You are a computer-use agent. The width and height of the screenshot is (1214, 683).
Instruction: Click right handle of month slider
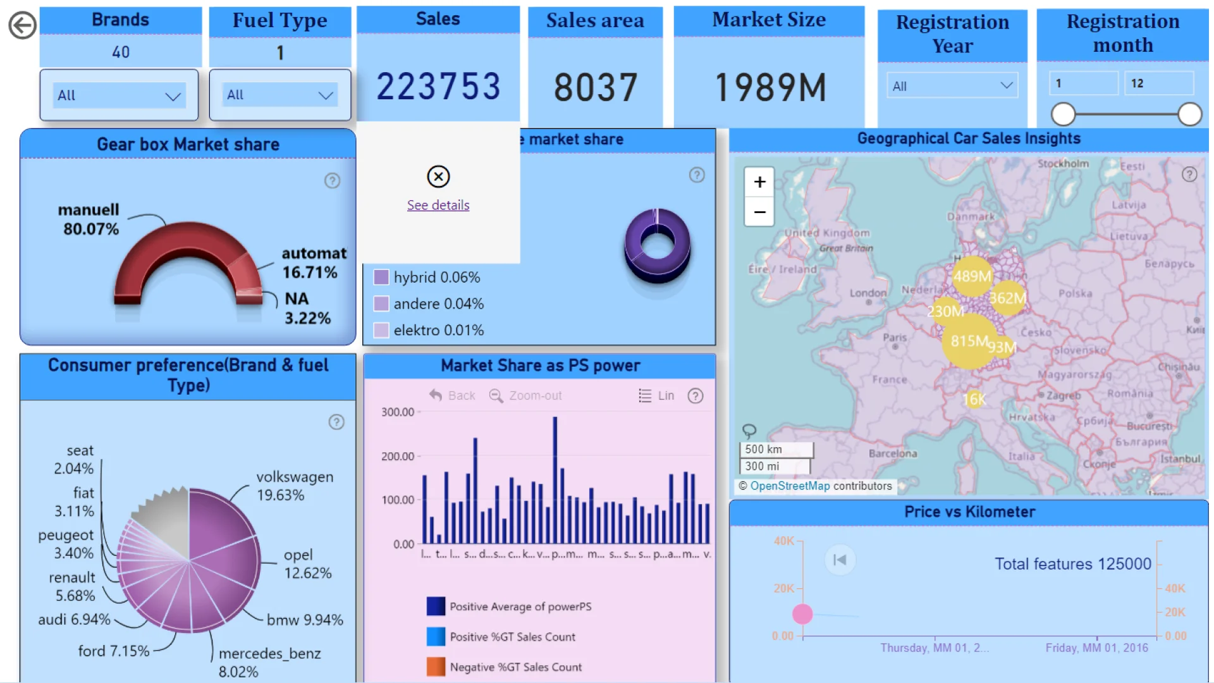1189,114
